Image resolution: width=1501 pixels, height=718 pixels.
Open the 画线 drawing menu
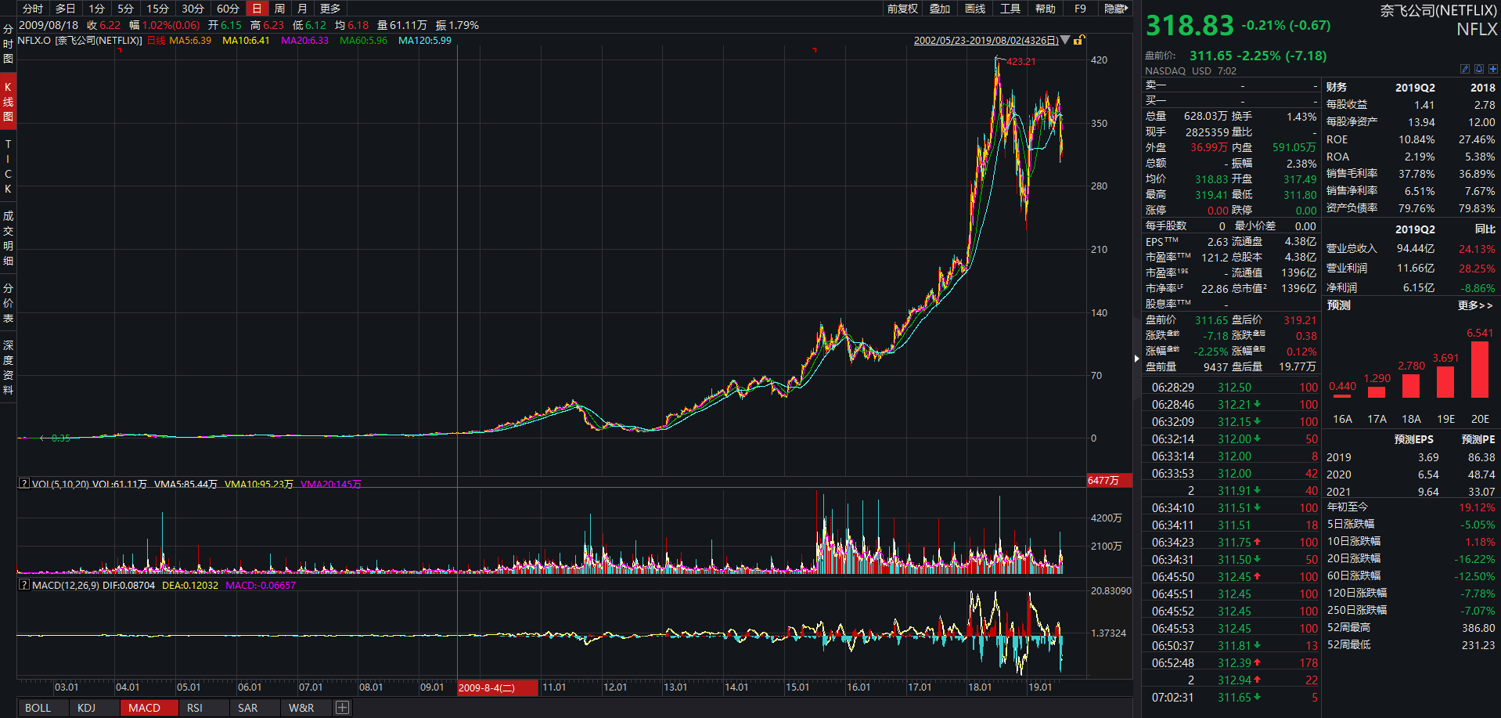tap(975, 9)
